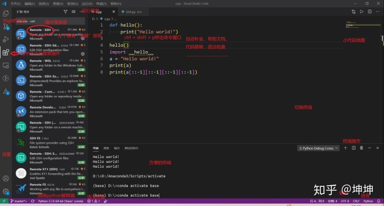Viewport: 384px width, 206px height.
Task: Install the Remote FS extension
Action: 81,193
